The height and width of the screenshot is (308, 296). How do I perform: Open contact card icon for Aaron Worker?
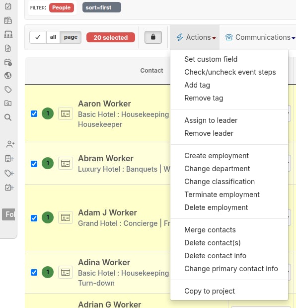[x=66, y=113]
